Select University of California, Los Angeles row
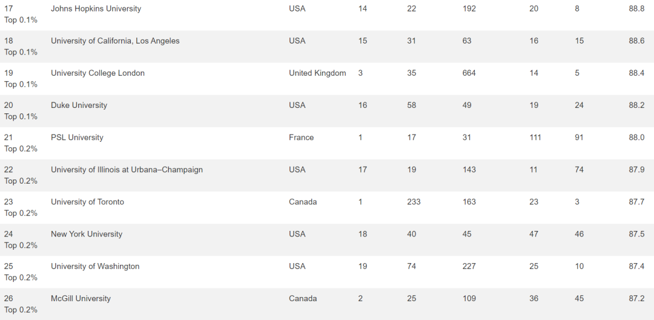This screenshot has height=320, width=654. [327, 46]
